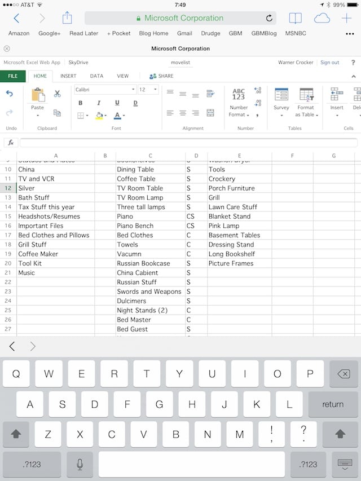361x481 pixels.
Task: Open help with the question mark
Action: [353, 63]
